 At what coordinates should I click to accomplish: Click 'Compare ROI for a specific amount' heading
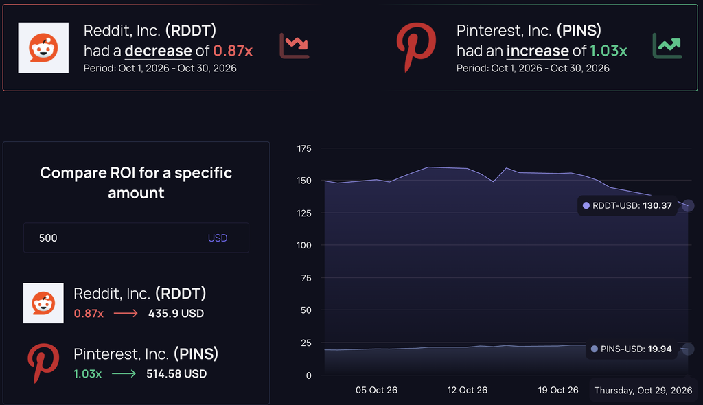[136, 183]
